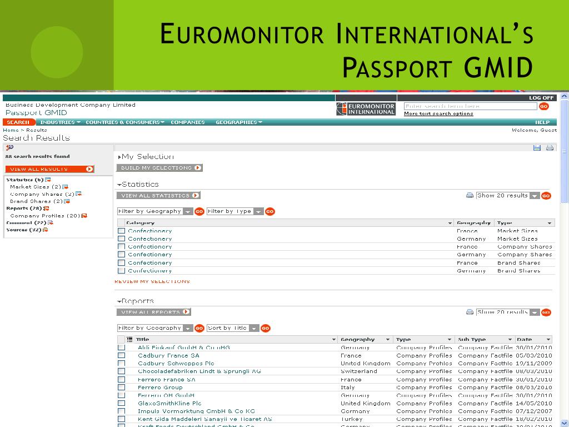The height and width of the screenshot is (427, 569).
Task: Check the Confectionery France Company Shares row
Action: (x=121, y=246)
